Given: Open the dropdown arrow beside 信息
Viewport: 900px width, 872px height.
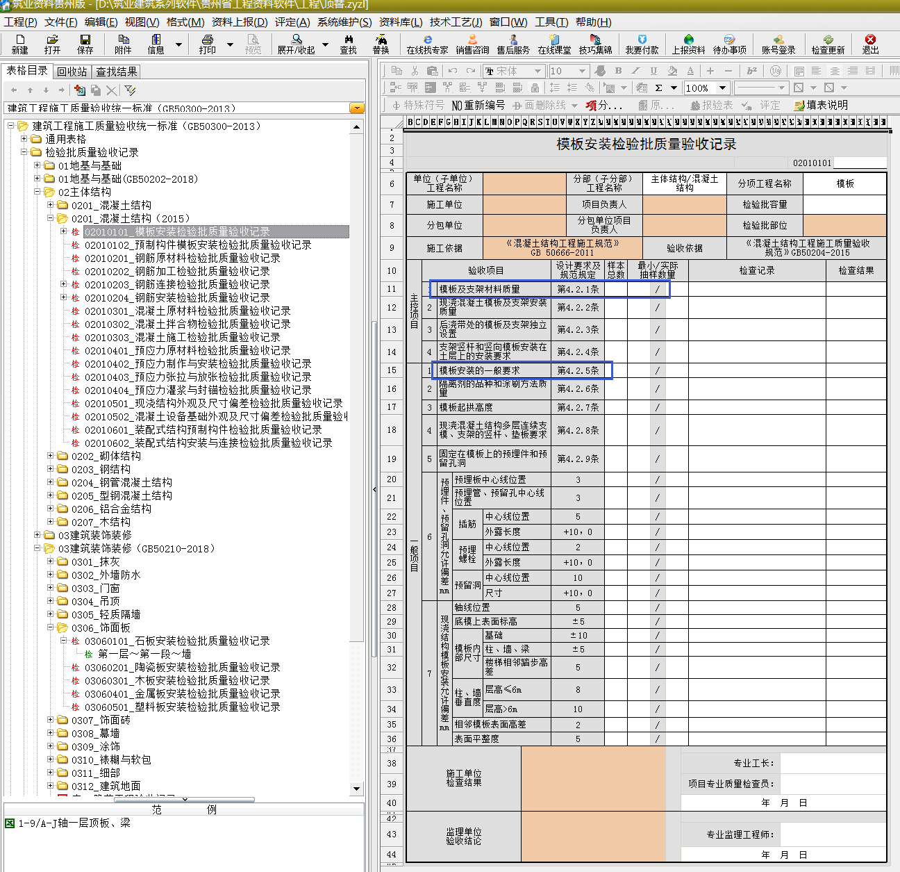Looking at the screenshot, I should point(178,44).
